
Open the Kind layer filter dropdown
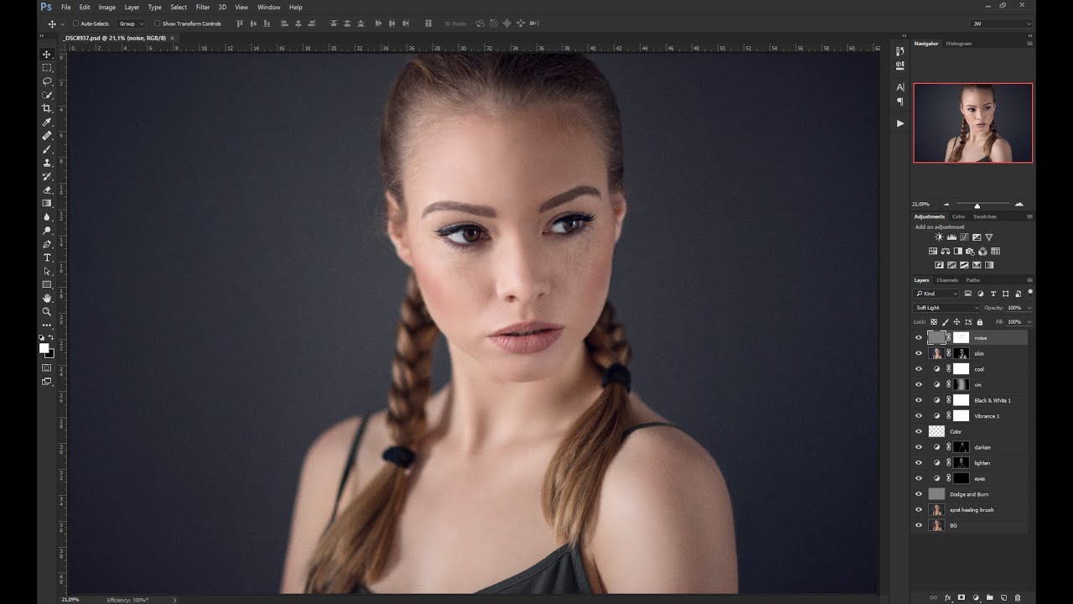pyautogui.click(x=936, y=294)
